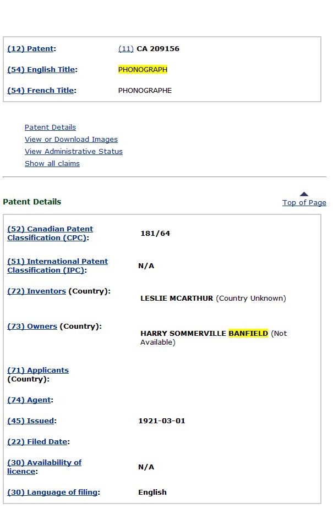
Task: Open the (22) Filed Date link
Action: click(x=37, y=442)
